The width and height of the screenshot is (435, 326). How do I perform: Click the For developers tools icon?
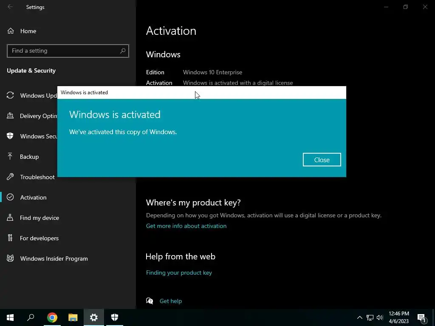point(10,238)
